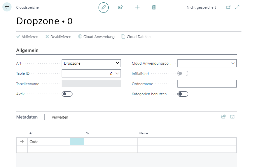Toggle the Aktiv switch
This screenshot has height=167, width=256.
67,94
